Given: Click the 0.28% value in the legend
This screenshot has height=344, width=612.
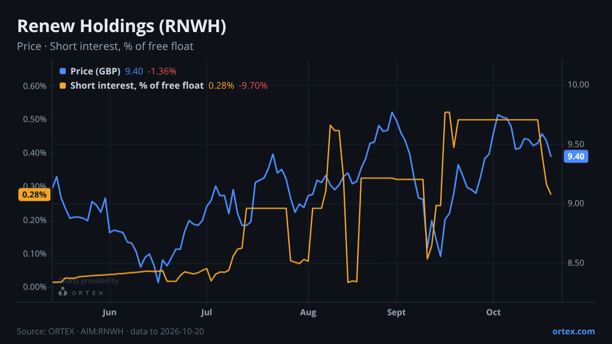Looking at the screenshot, I should pyautogui.click(x=221, y=86).
